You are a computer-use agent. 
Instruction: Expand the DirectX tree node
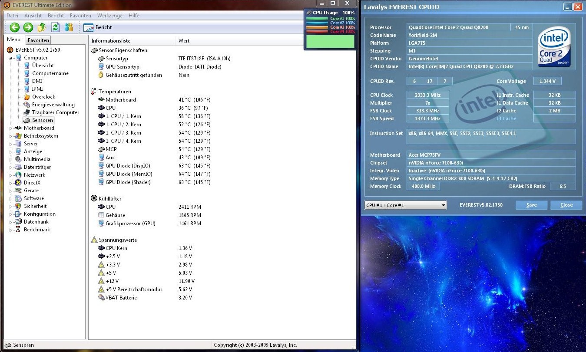tap(11, 183)
